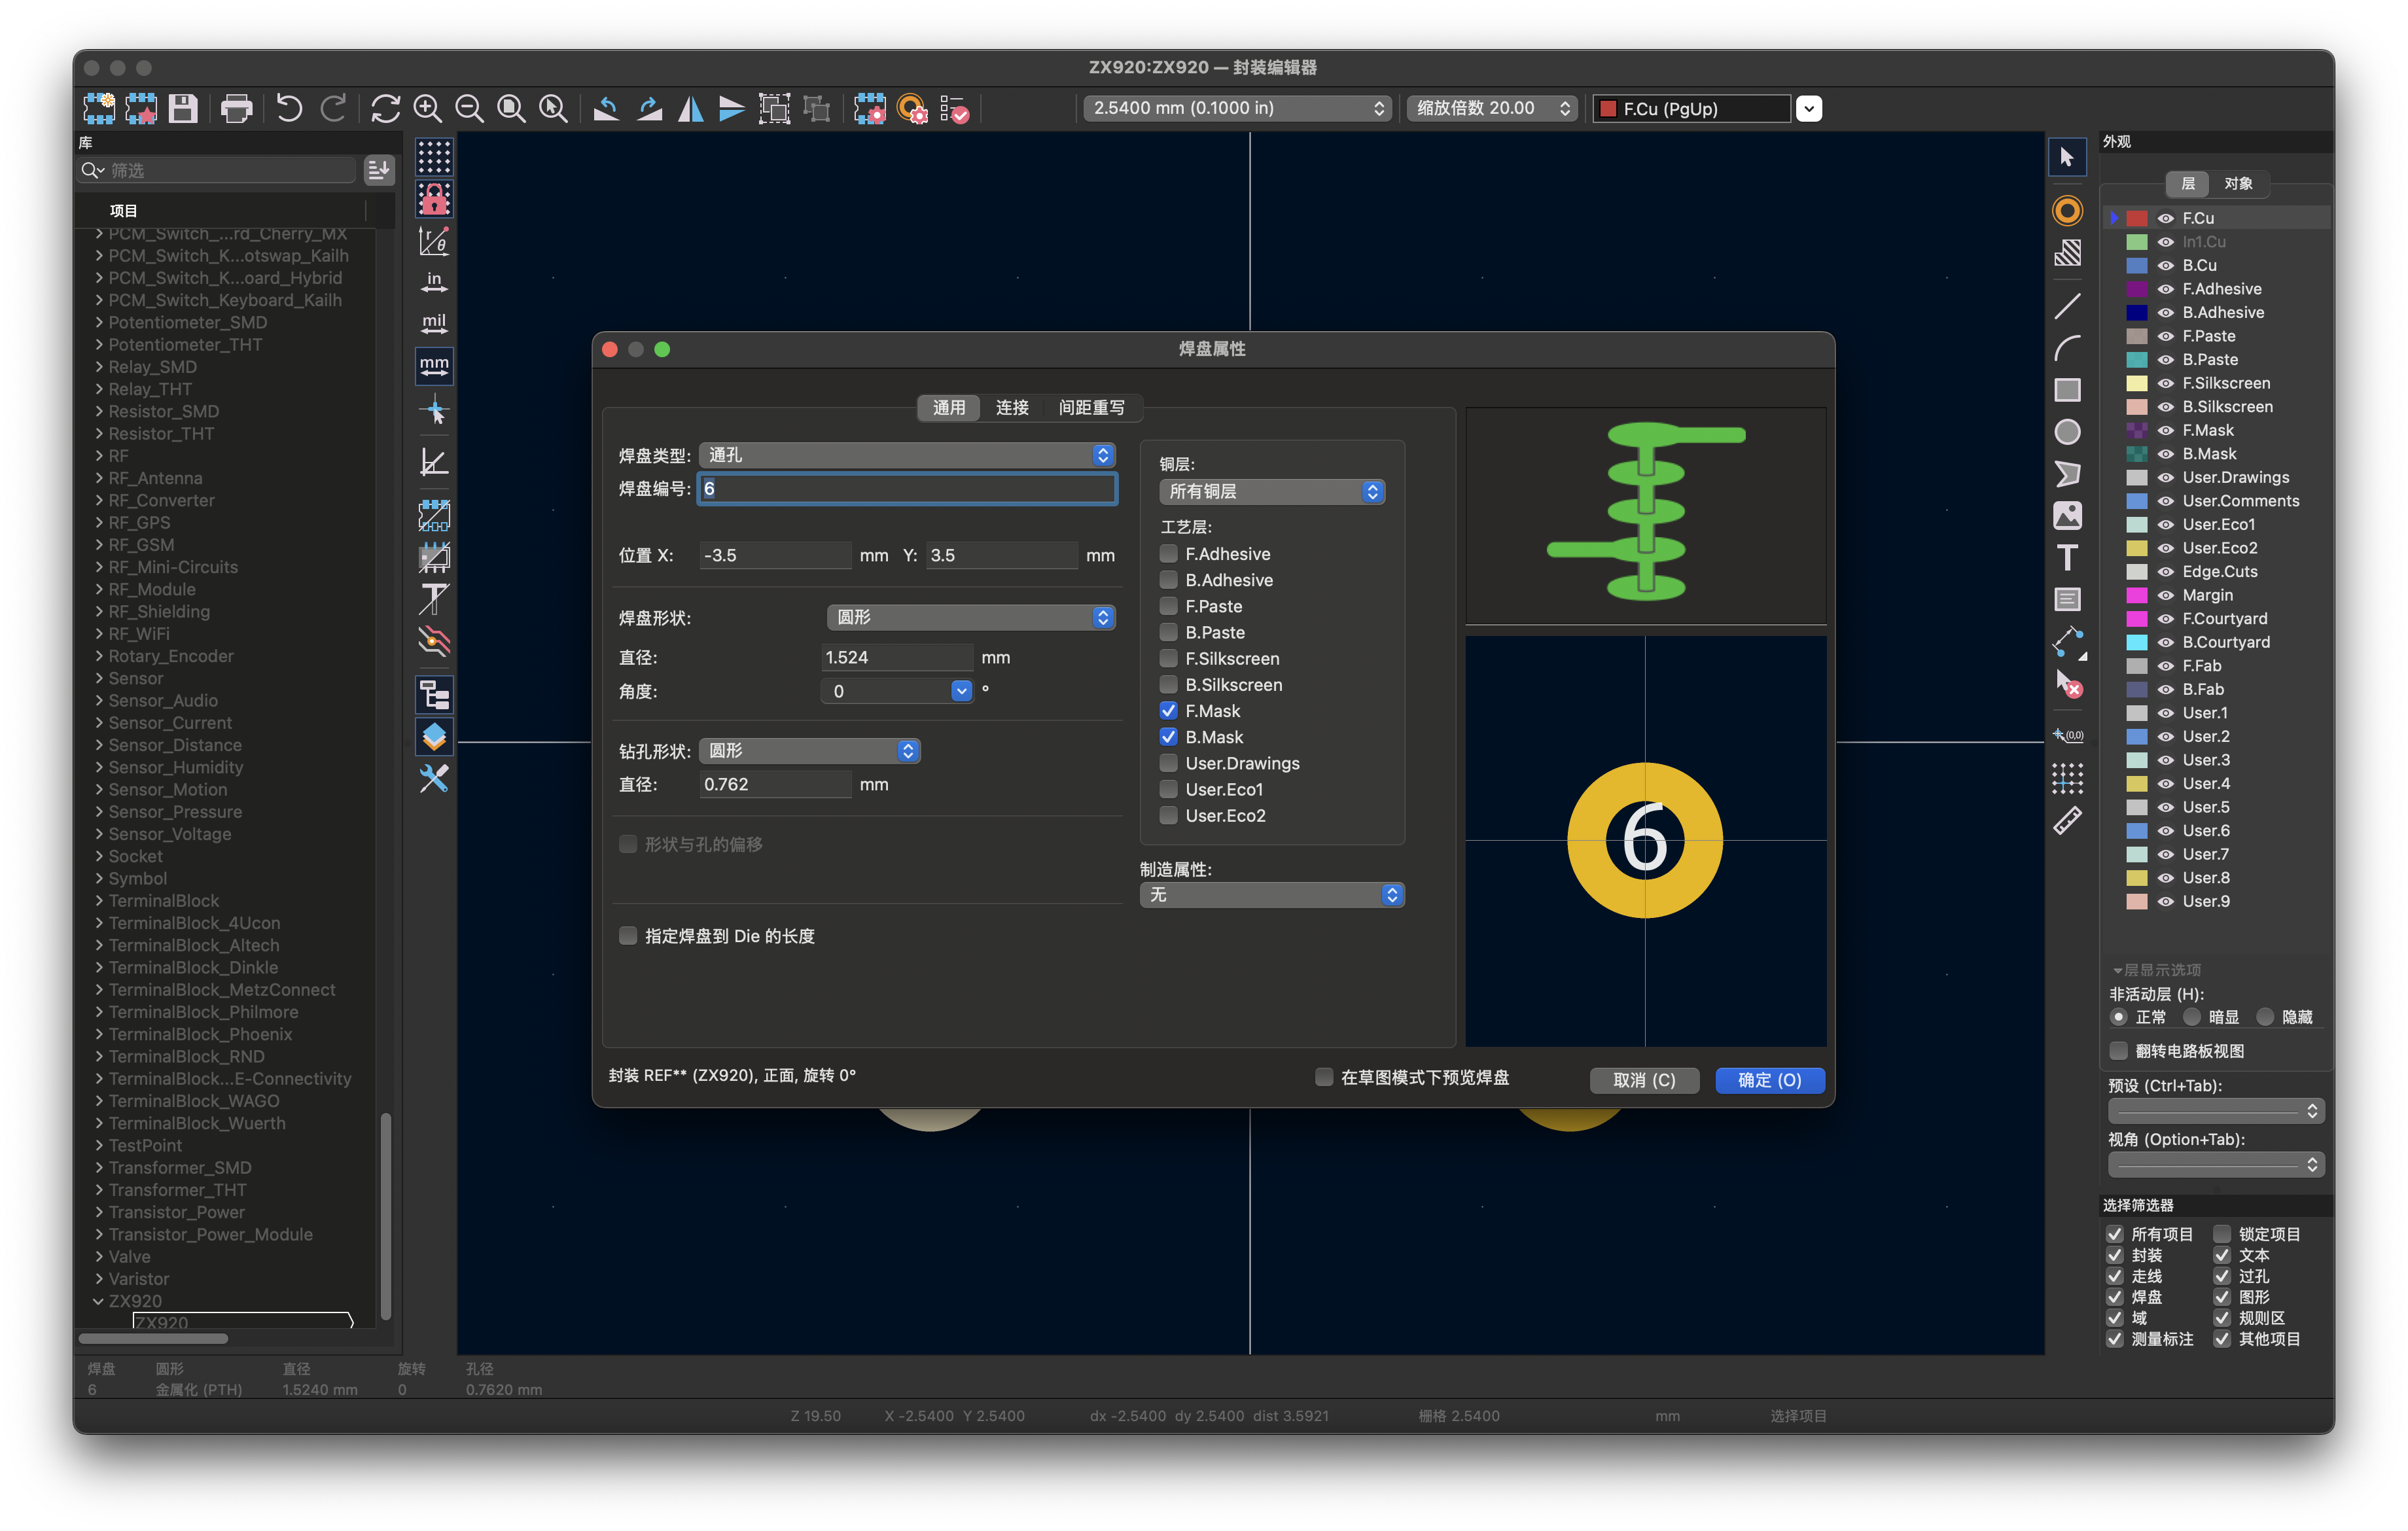
Task: Click the 焊盘编号 input field
Action: 907,488
